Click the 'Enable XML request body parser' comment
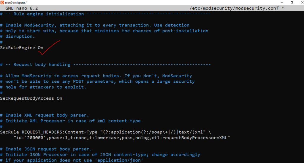The width and height of the screenshot is (304, 163). point(47,115)
